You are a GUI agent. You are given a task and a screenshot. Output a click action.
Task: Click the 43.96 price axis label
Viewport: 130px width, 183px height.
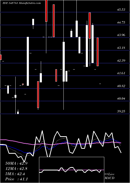coord(121,35)
